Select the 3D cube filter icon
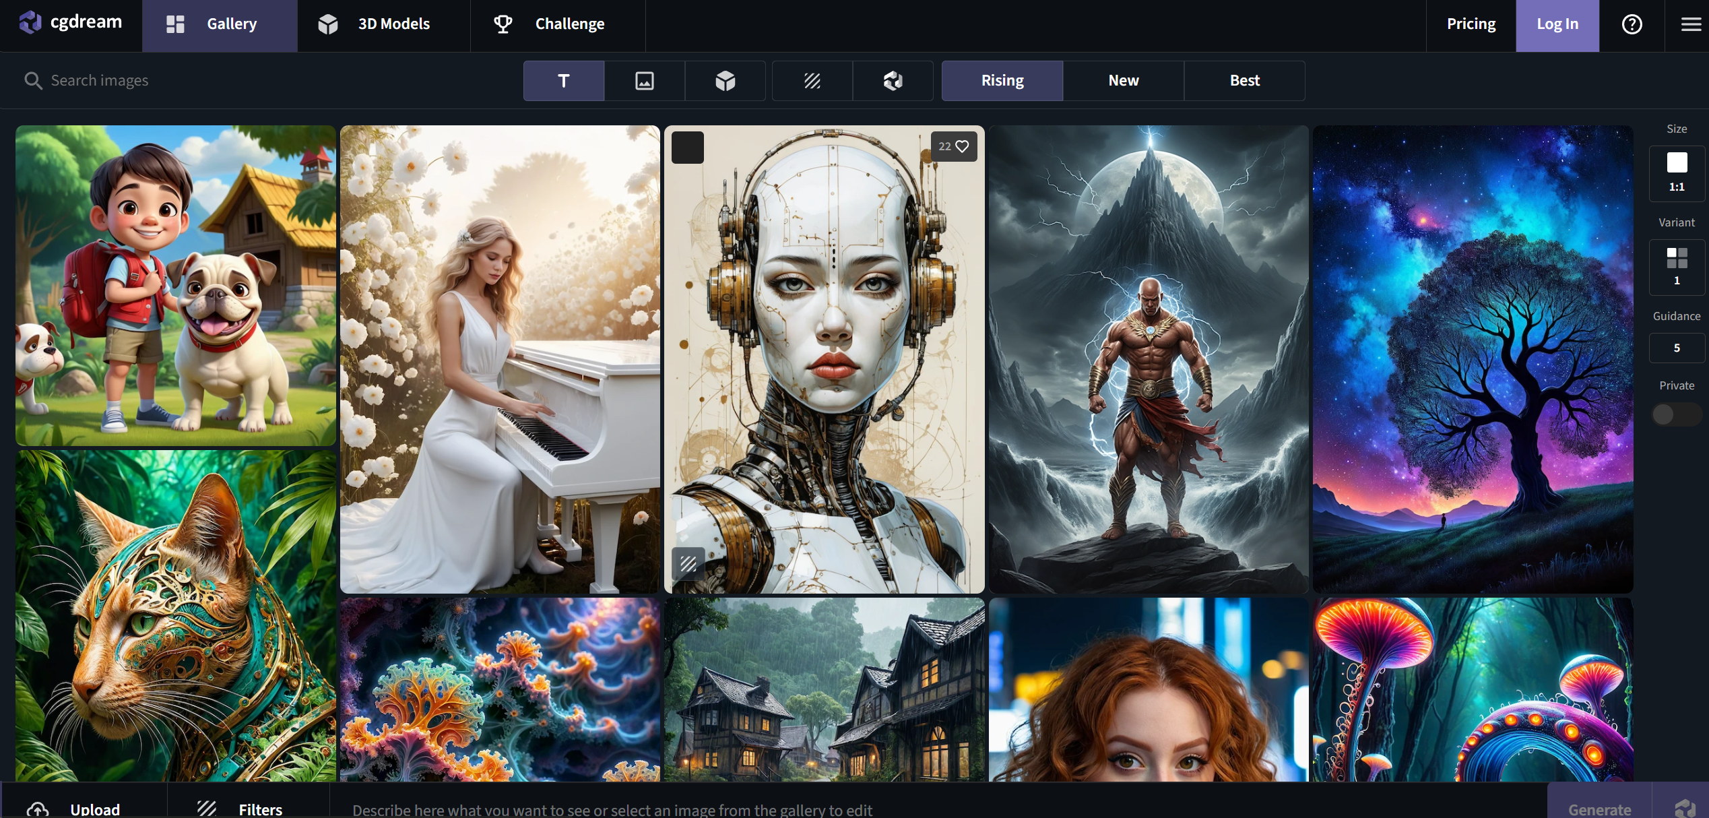 click(x=725, y=81)
